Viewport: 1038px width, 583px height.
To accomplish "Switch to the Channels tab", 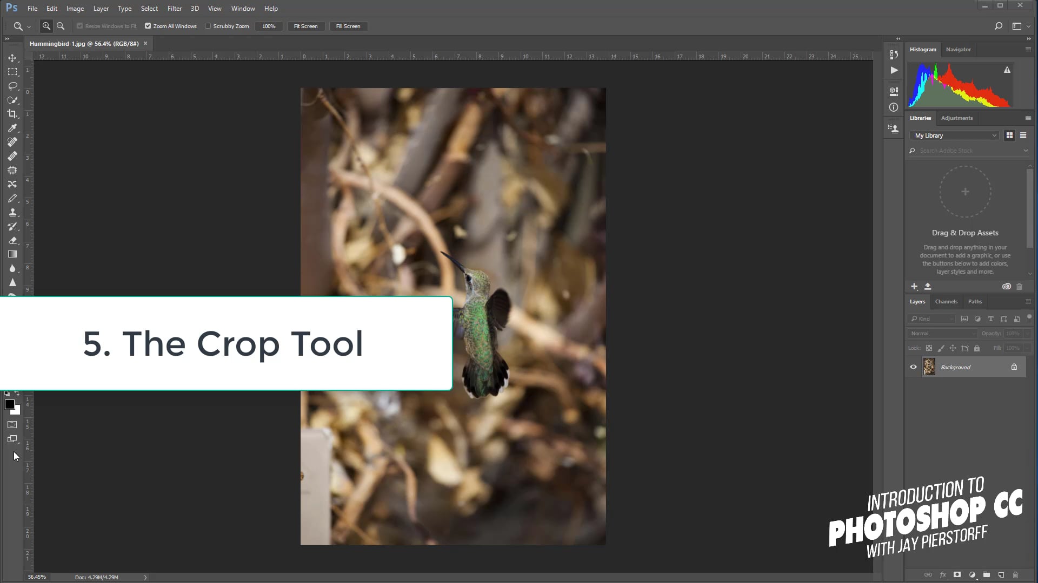I will (x=946, y=301).
